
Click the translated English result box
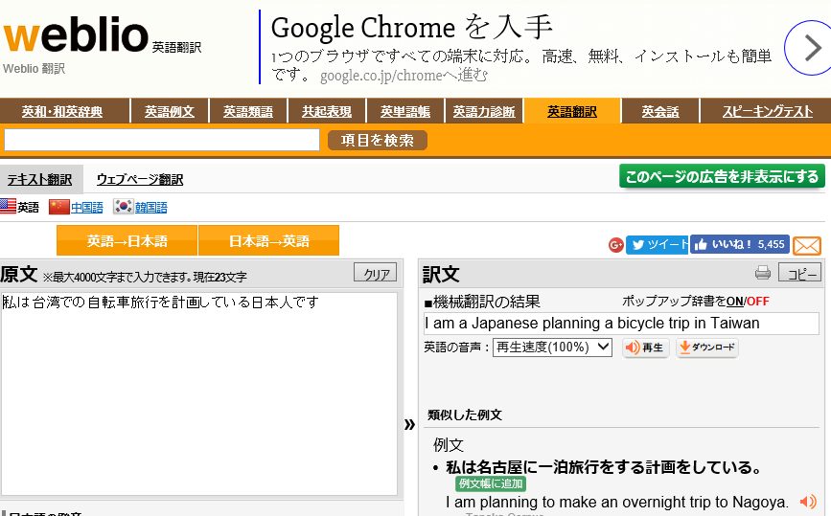[x=621, y=324]
